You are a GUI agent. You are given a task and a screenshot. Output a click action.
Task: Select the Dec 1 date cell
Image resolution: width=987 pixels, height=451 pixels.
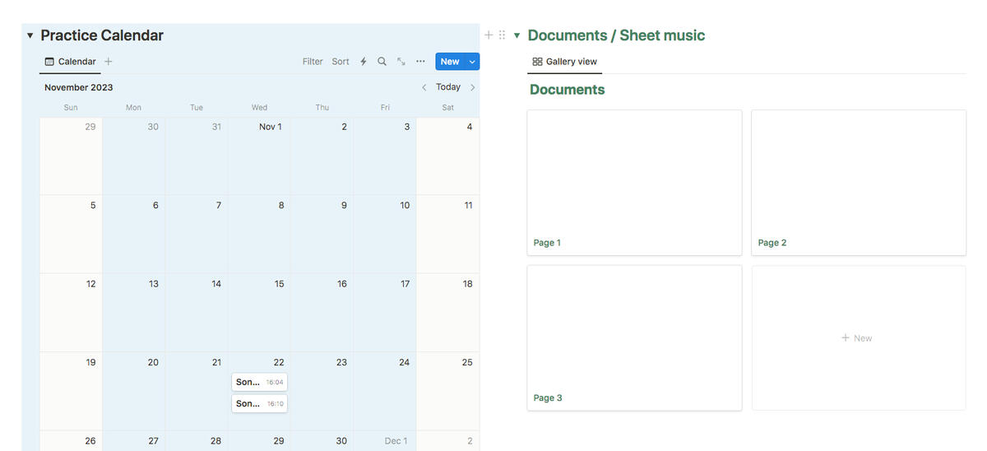pyautogui.click(x=385, y=440)
